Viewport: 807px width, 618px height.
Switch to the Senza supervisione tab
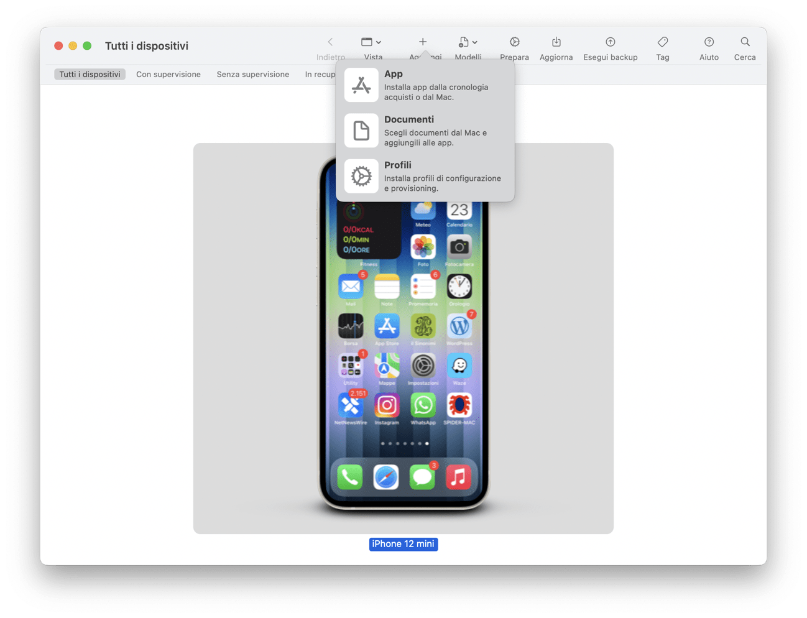click(253, 75)
